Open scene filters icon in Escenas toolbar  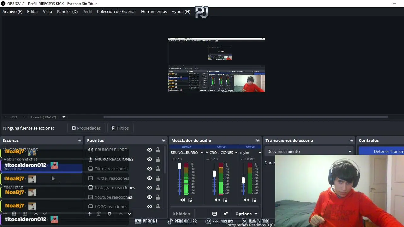click(25, 214)
